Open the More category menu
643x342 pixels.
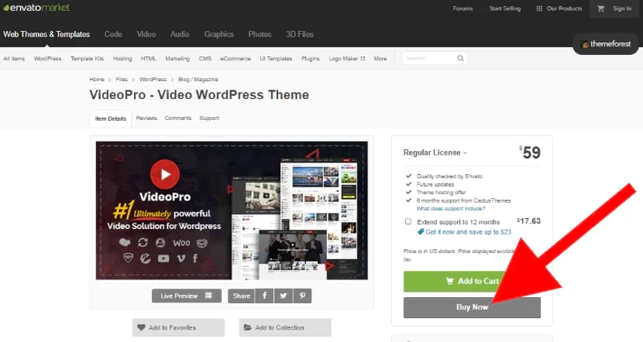(380, 59)
